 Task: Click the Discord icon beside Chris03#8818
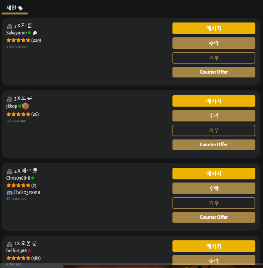[10, 193]
